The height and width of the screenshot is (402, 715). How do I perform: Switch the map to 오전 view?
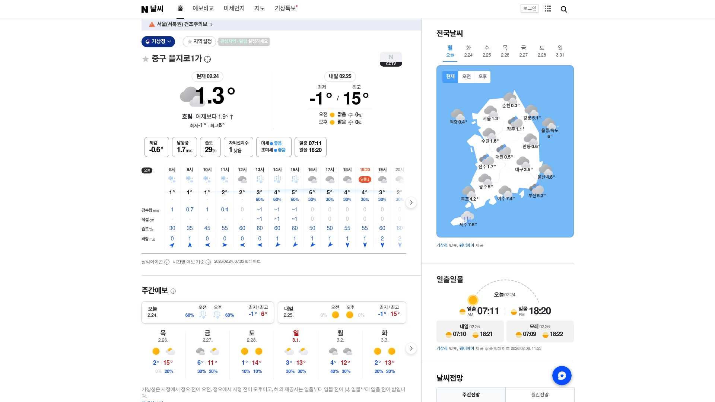(466, 77)
